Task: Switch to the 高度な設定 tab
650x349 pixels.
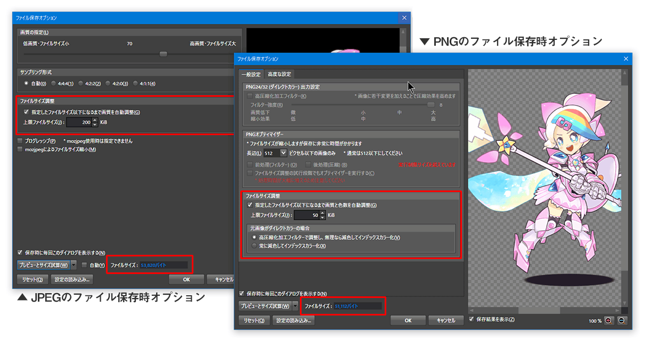Action: (279, 74)
